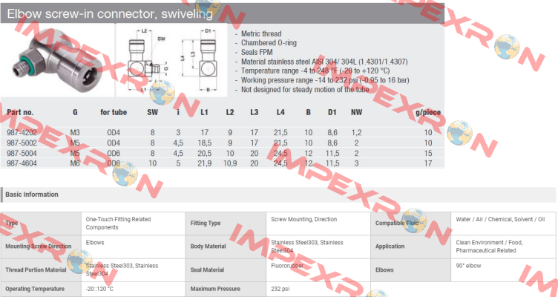Click the 'L1' column header
Screen dimensions: 558x297
tap(204, 112)
